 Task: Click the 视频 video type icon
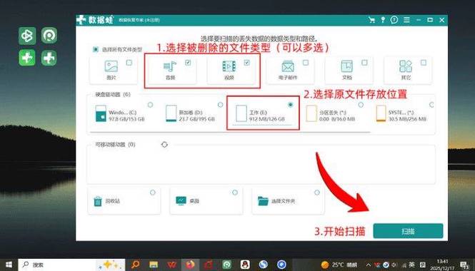coord(229,66)
